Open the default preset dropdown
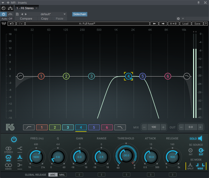This screenshot has height=178, width=209. [x=47, y=14]
